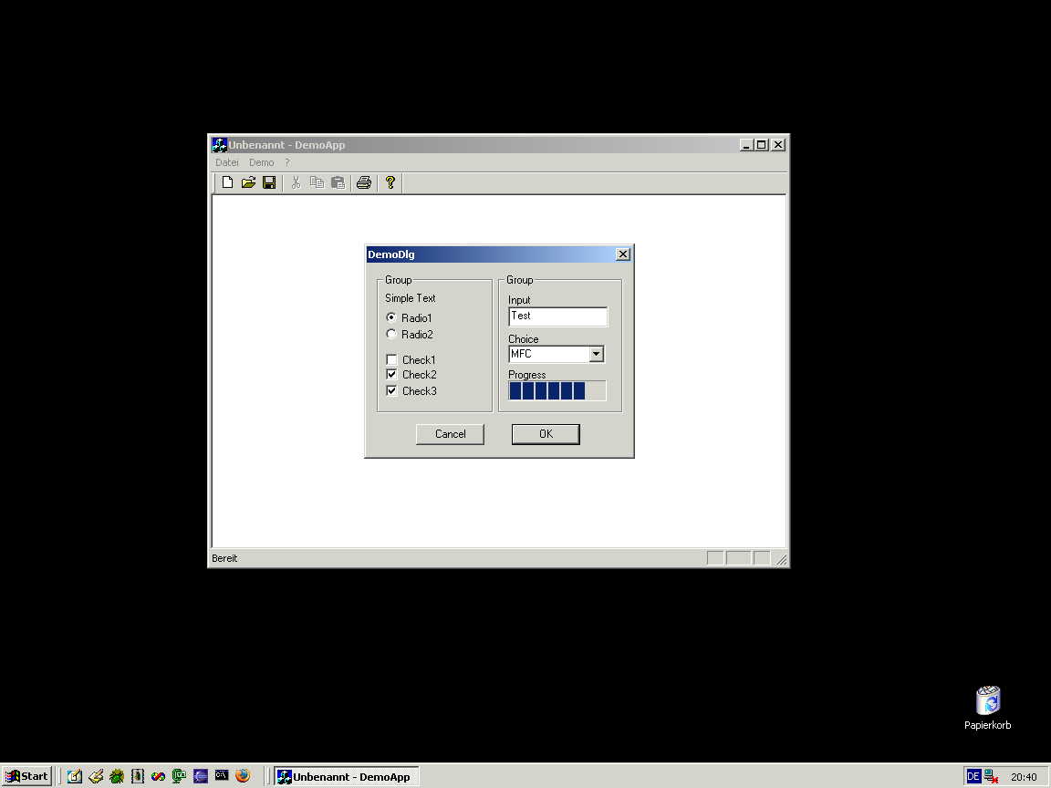Click into the Input text field

[557, 316]
